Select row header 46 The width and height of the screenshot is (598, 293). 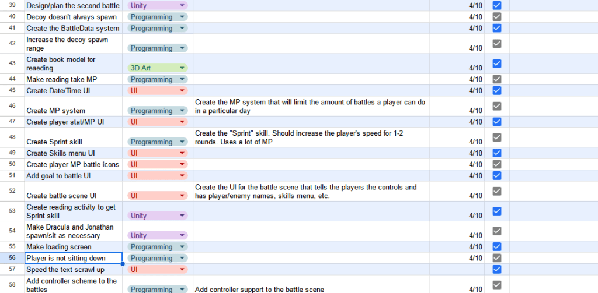point(12,106)
